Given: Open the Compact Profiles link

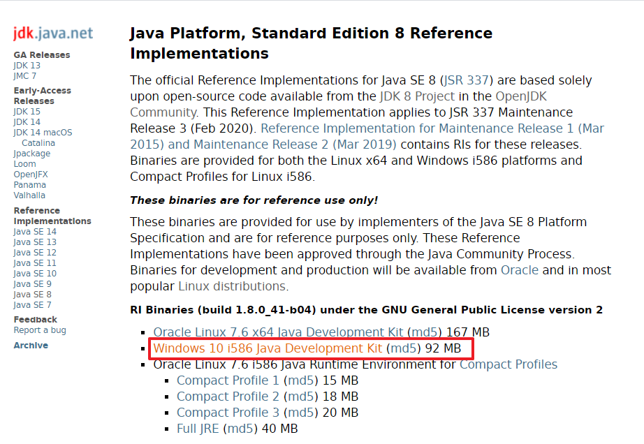Looking at the screenshot, I should pyautogui.click(x=508, y=364).
